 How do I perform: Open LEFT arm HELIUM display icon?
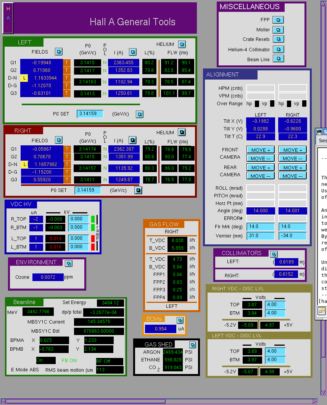pos(182,44)
